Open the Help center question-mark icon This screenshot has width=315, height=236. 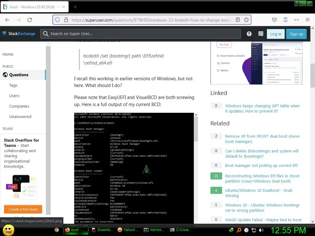pyautogui.click(x=249, y=34)
